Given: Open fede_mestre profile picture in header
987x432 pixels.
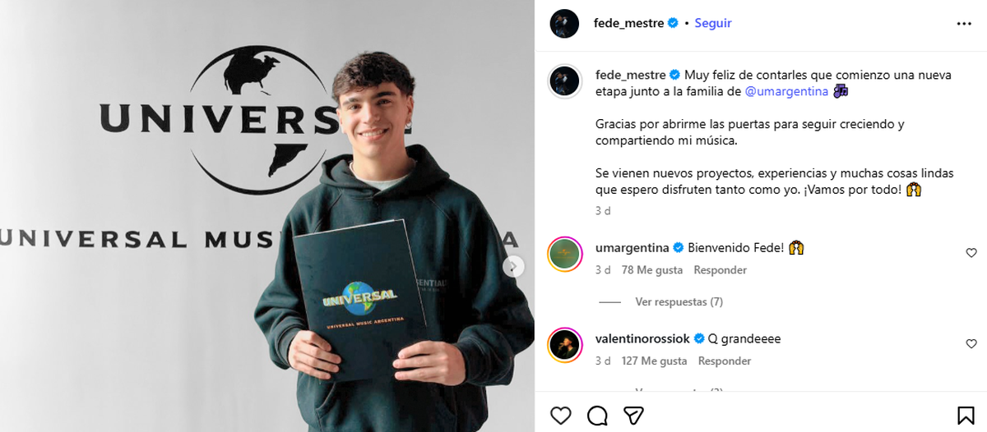Looking at the screenshot, I should 564,24.
